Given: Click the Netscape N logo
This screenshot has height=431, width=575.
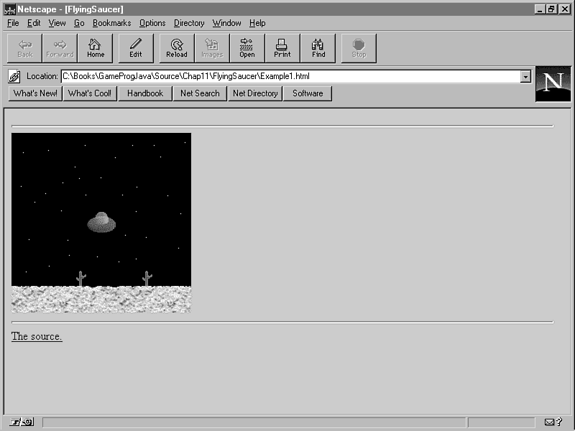Looking at the screenshot, I should tap(553, 83).
